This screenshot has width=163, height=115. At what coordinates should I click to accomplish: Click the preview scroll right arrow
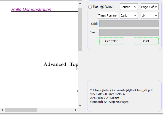pyautogui.click(x=76, y=110)
